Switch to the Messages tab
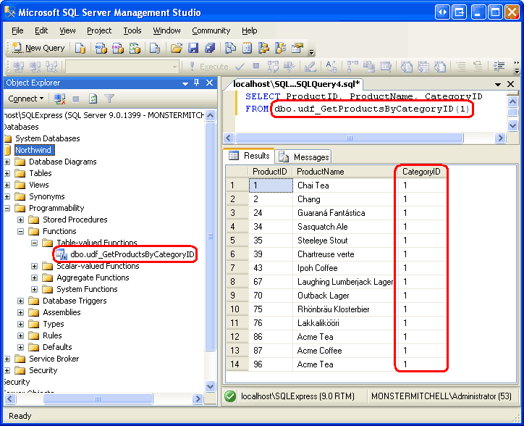 [305, 156]
